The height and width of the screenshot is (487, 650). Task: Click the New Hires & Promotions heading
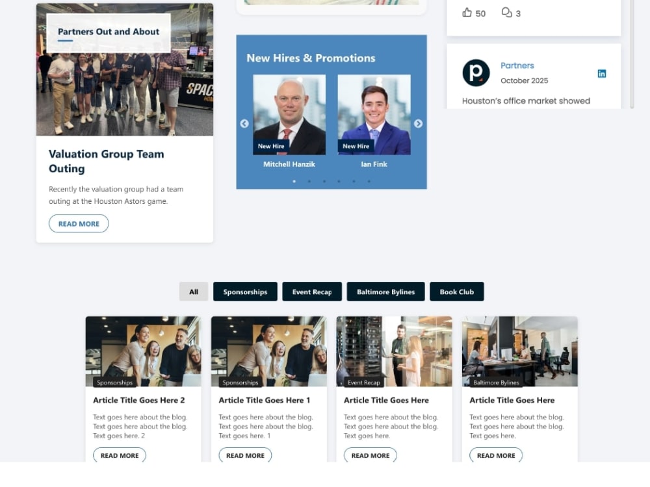311,58
